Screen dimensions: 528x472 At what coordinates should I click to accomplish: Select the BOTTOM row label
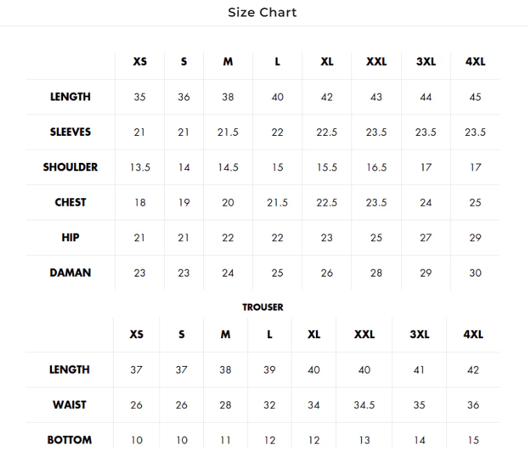tap(69, 439)
